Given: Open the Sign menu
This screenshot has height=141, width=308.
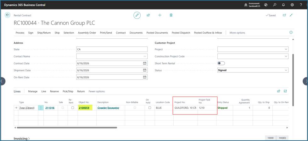Looking at the screenshot, I should 31,33.
